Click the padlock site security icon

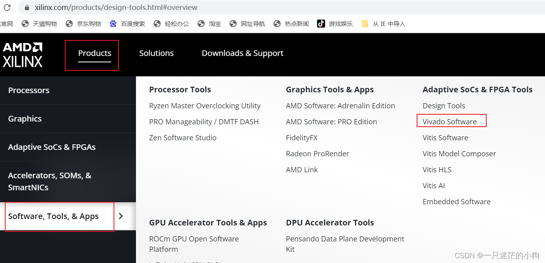coord(27,8)
